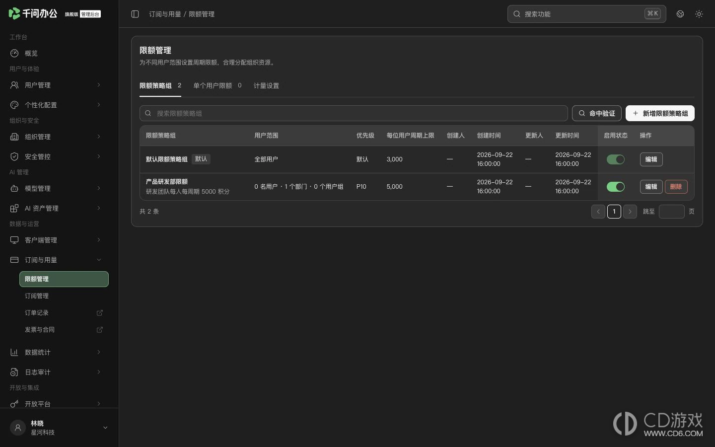Click the 跳至 page number input
The height and width of the screenshot is (447, 715).
tap(672, 212)
